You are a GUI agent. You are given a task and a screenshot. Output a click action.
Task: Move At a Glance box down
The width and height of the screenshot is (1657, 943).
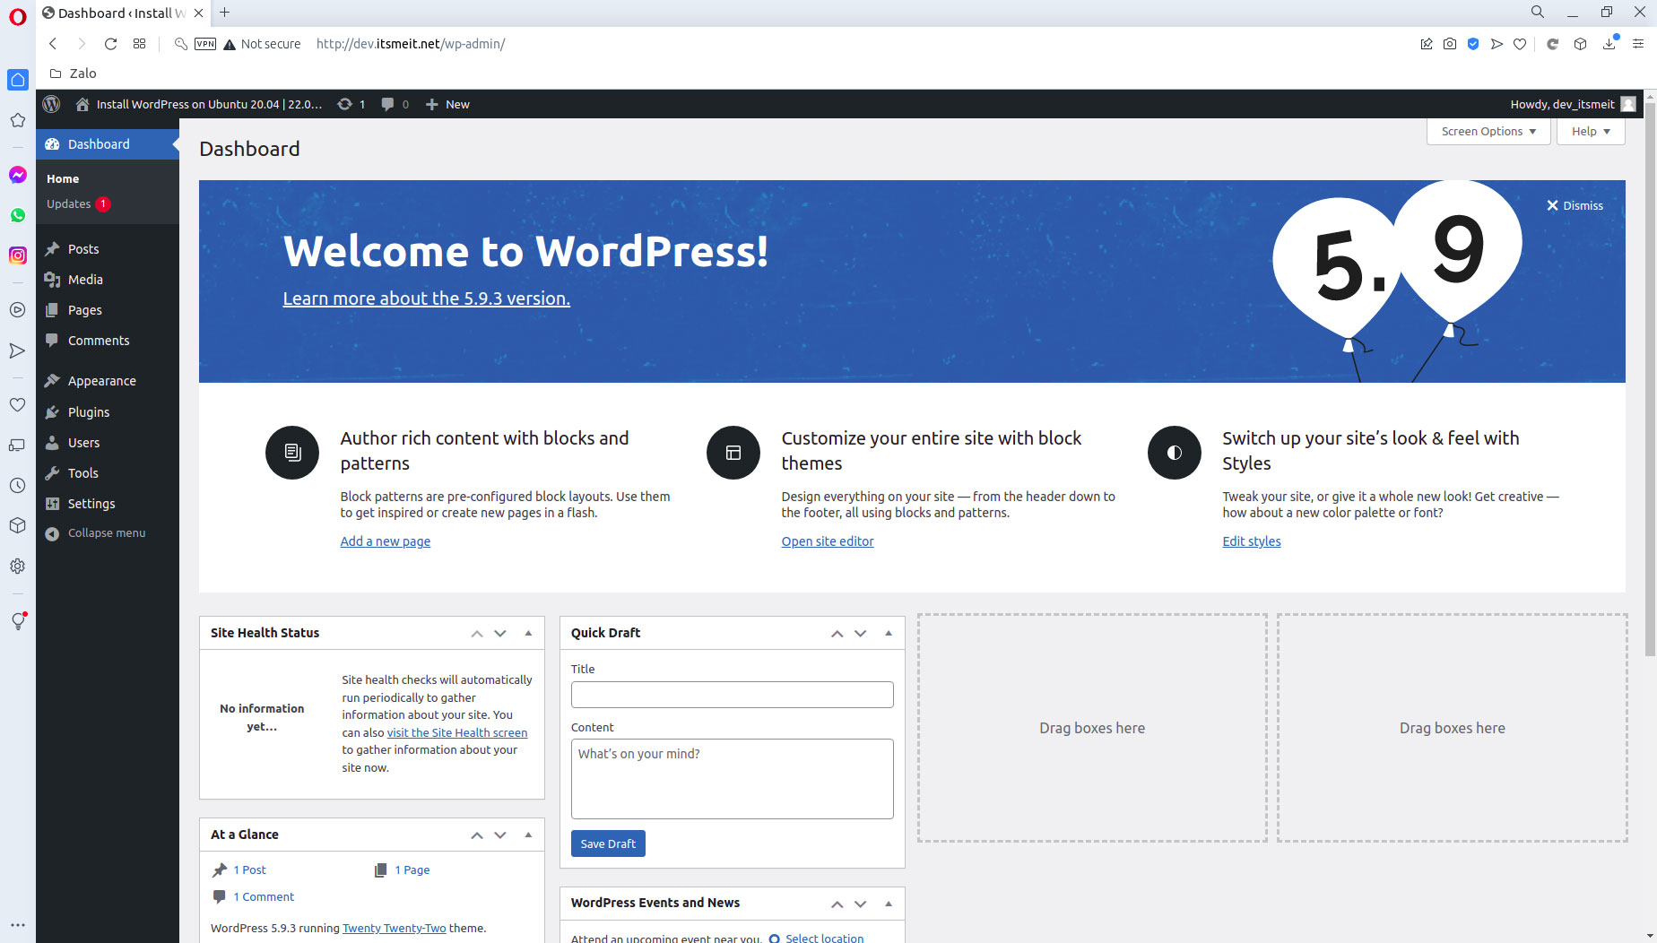pyautogui.click(x=500, y=835)
